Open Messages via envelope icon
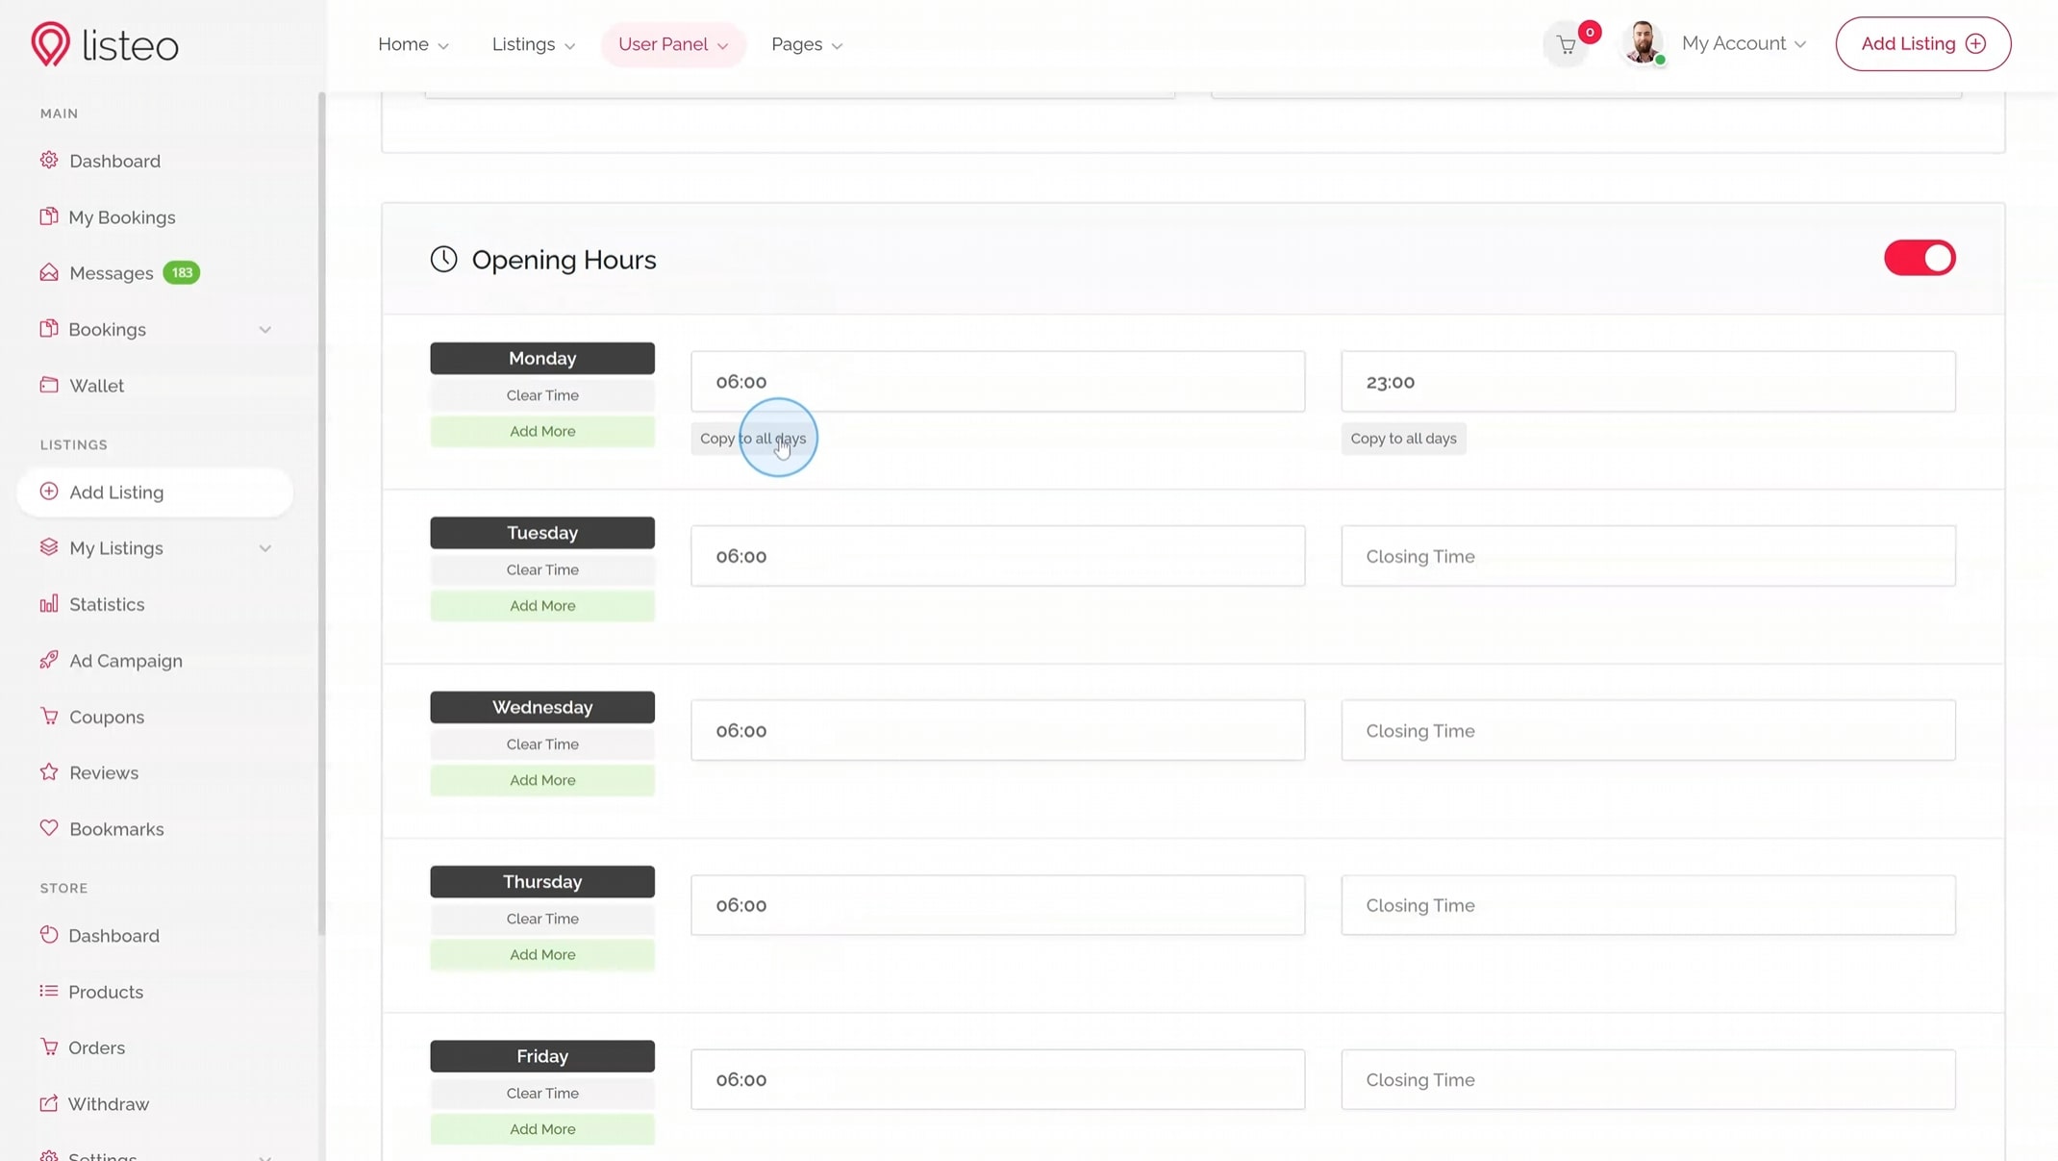Viewport: 2058px width, 1161px height. tap(49, 272)
